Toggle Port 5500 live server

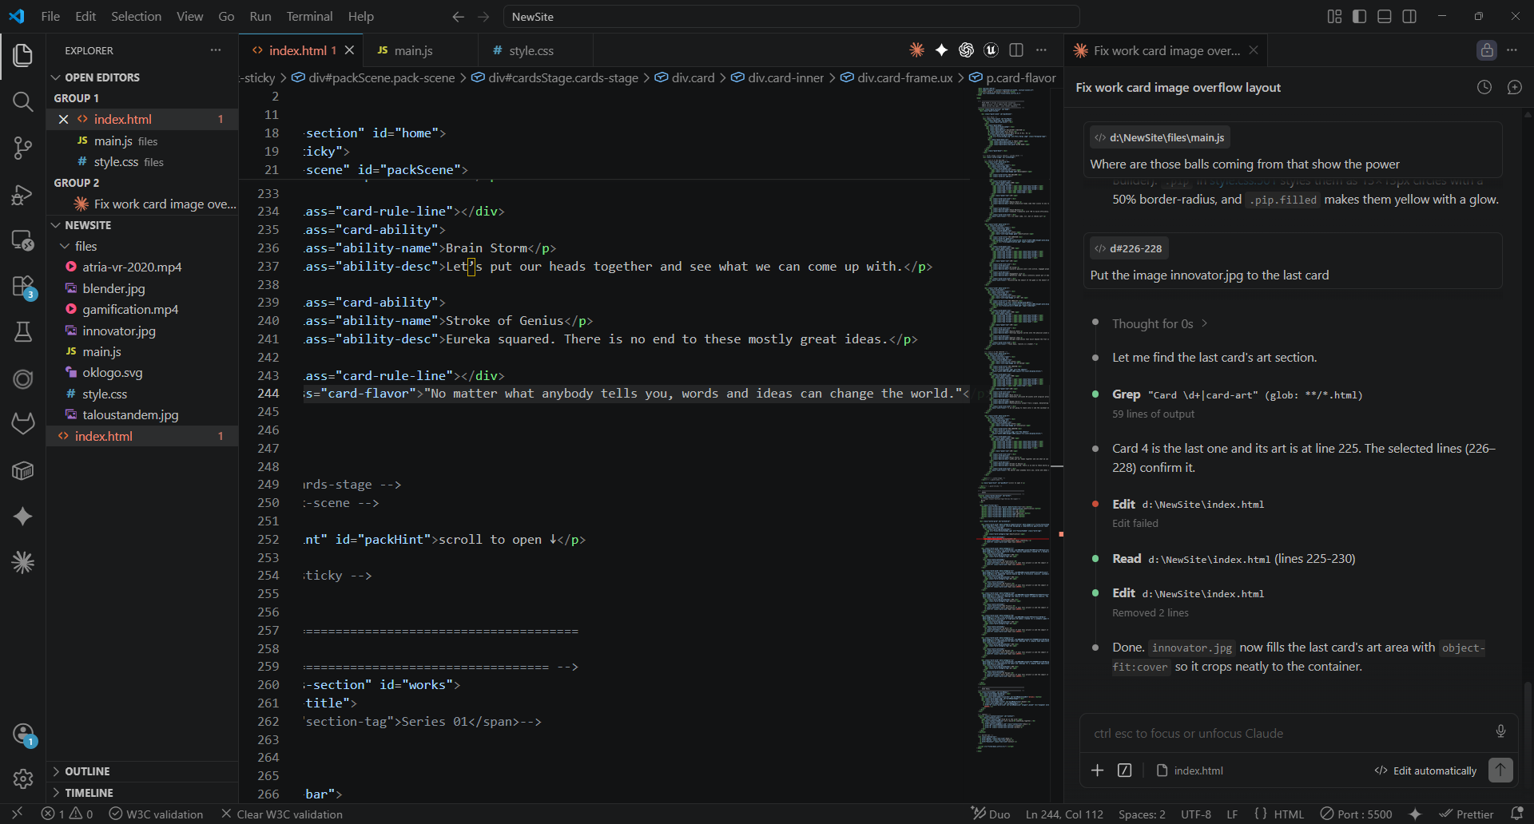pyautogui.click(x=1356, y=814)
